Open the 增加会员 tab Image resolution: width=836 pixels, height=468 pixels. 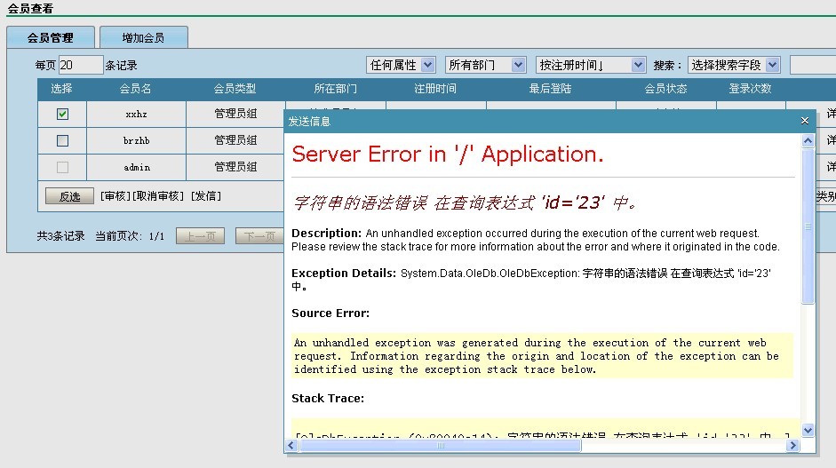(143, 38)
